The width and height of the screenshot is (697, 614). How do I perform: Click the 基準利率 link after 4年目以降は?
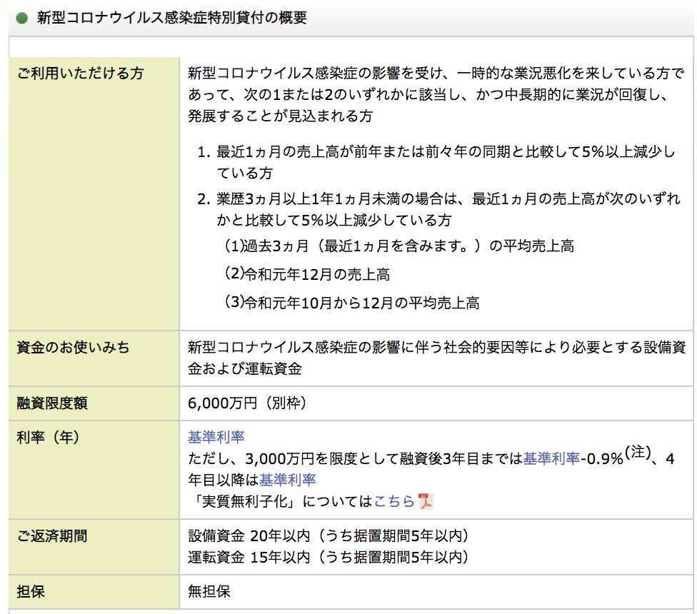287,479
